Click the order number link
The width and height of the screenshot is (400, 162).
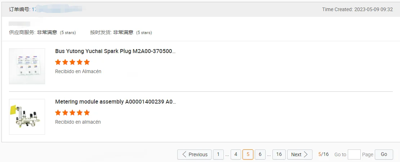pos(34,9)
